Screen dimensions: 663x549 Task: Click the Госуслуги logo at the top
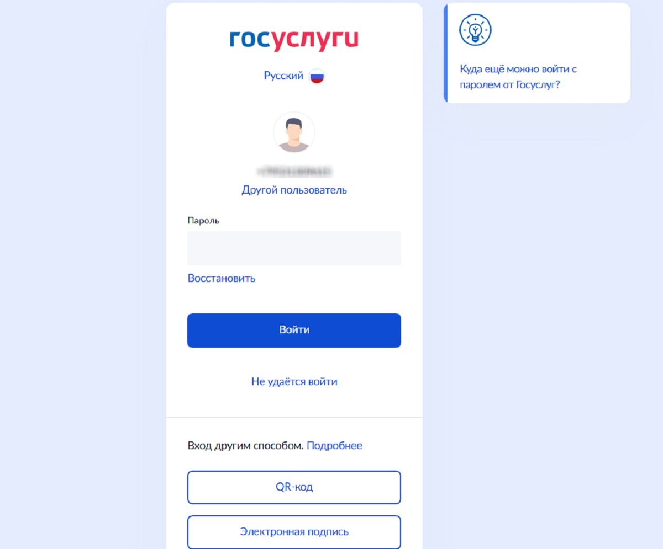(294, 39)
